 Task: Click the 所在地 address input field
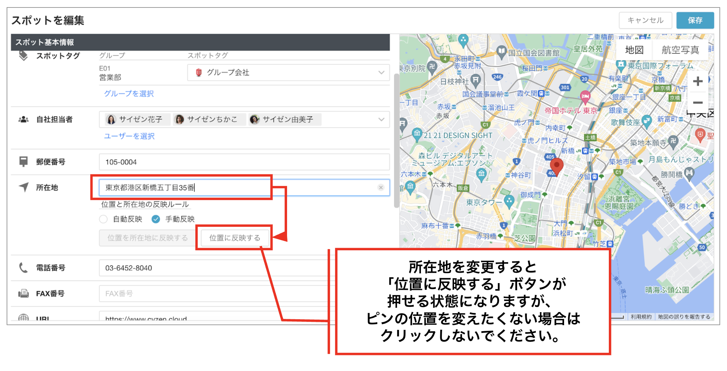(x=244, y=187)
